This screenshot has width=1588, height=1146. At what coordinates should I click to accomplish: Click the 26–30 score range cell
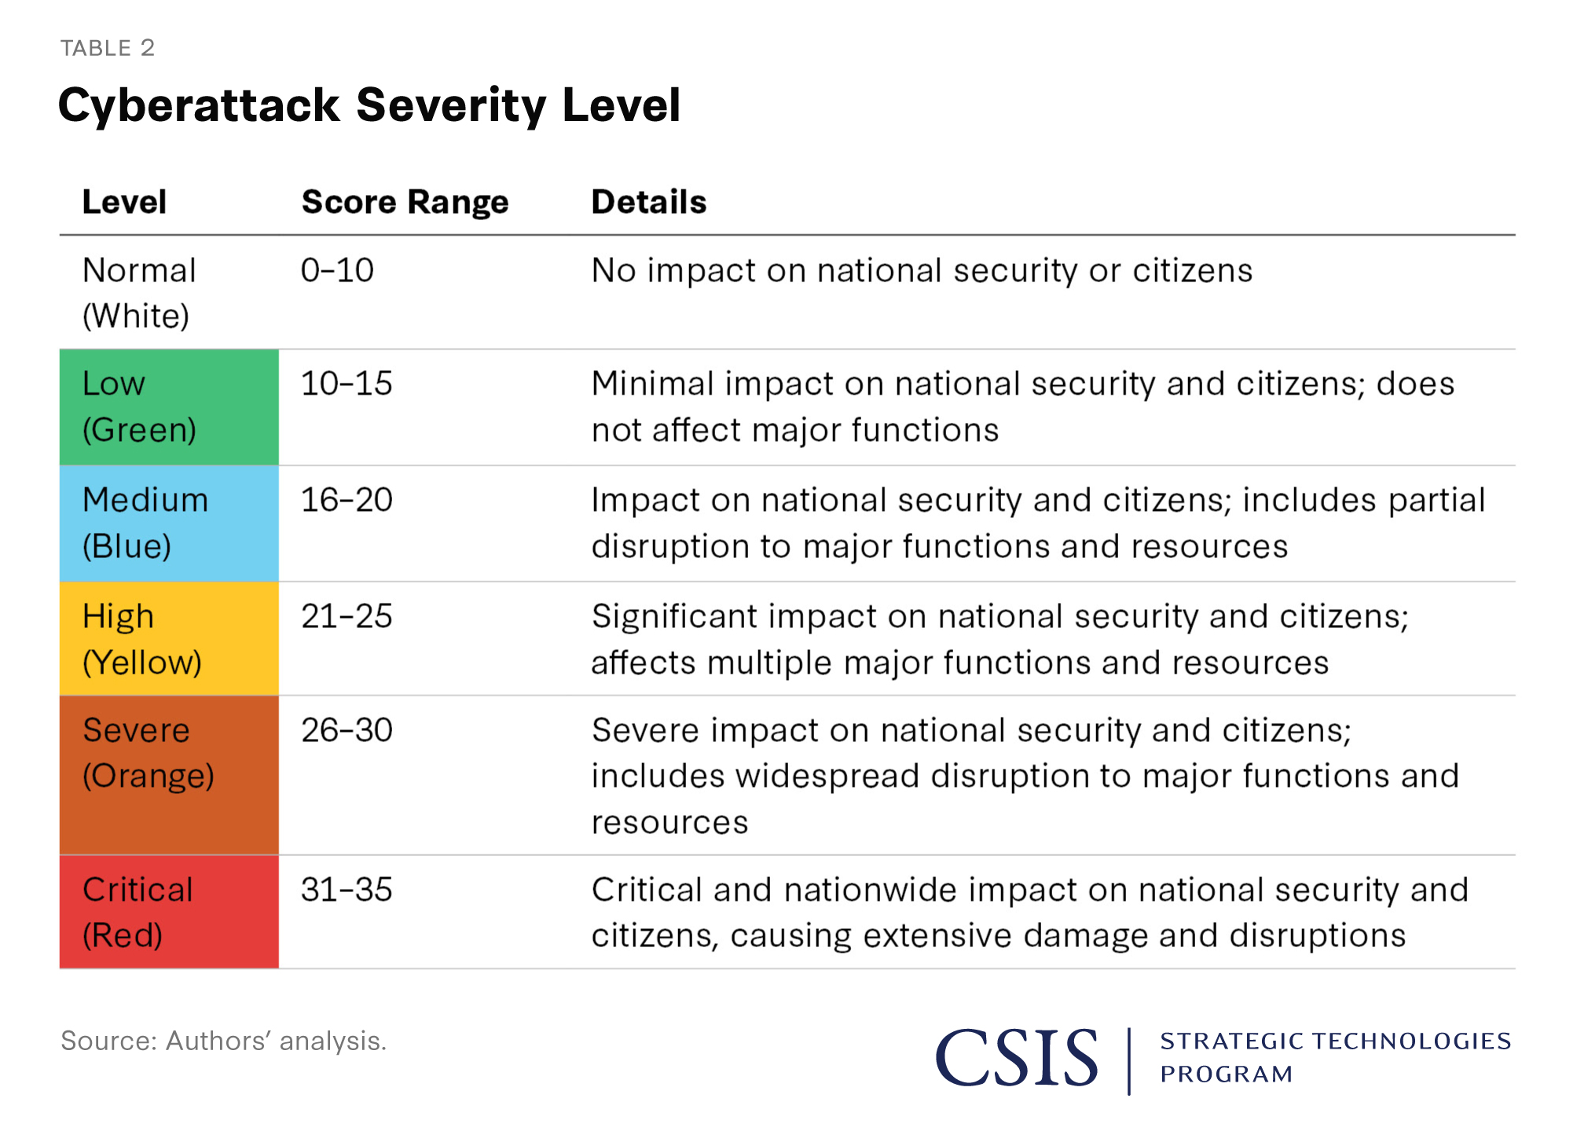347,730
